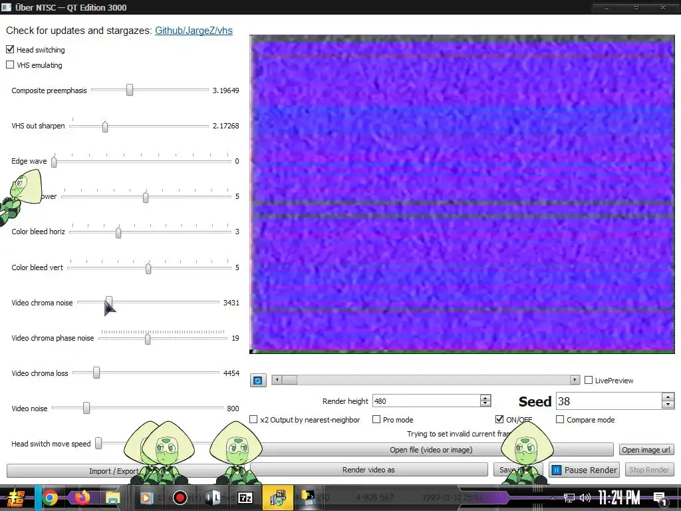Enable the Pro mode checkbox

376,419
